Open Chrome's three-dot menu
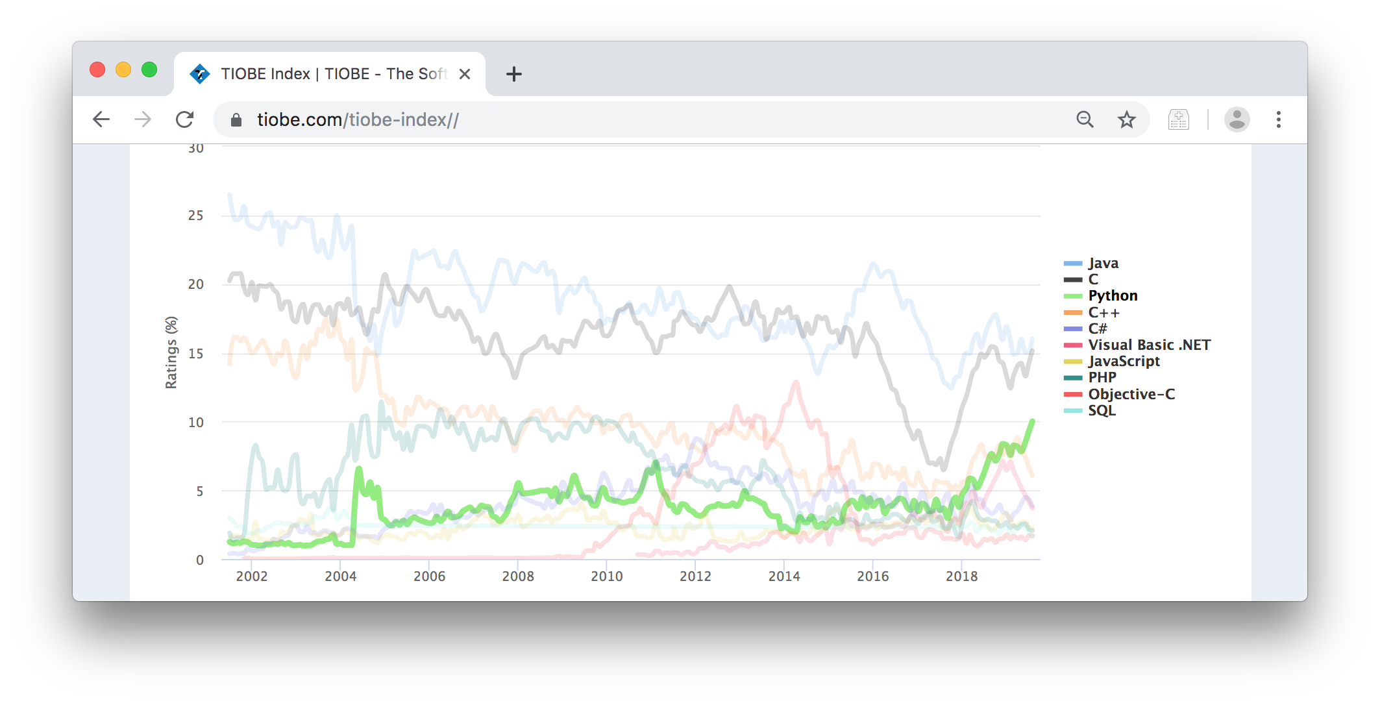The width and height of the screenshot is (1380, 705). [x=1279, y=119]
